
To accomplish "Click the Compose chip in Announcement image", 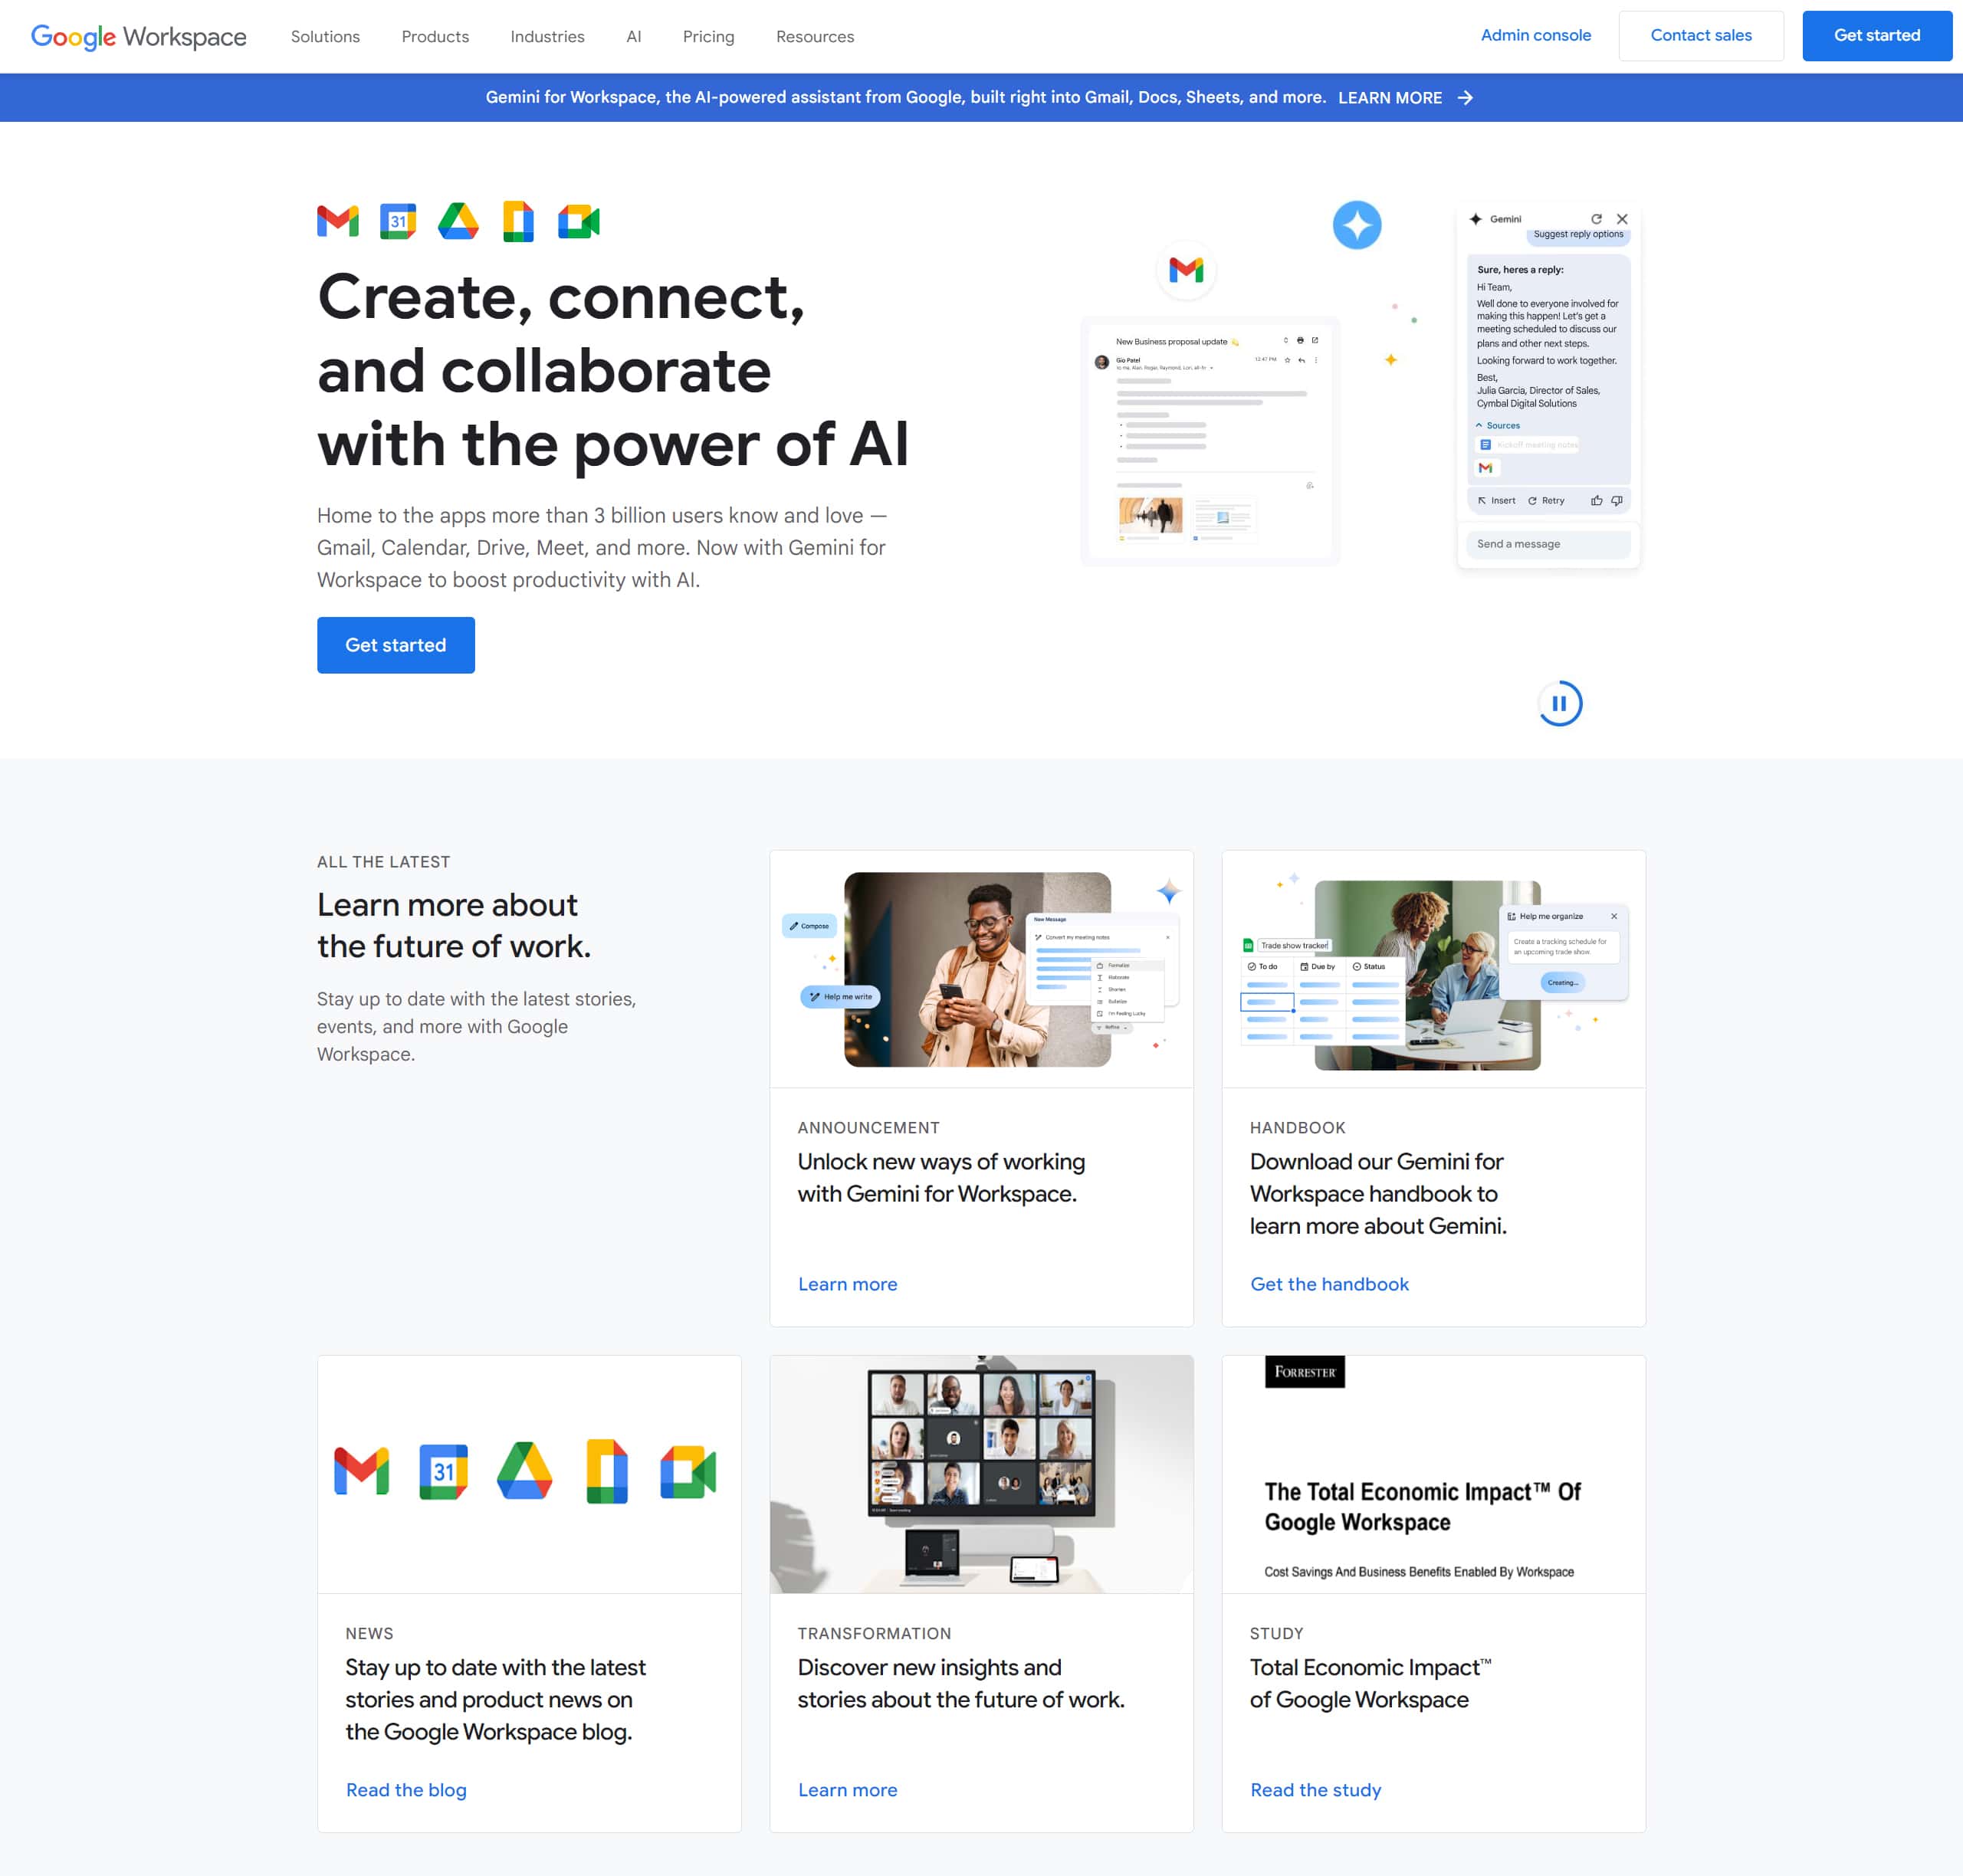I will [809, 926].
